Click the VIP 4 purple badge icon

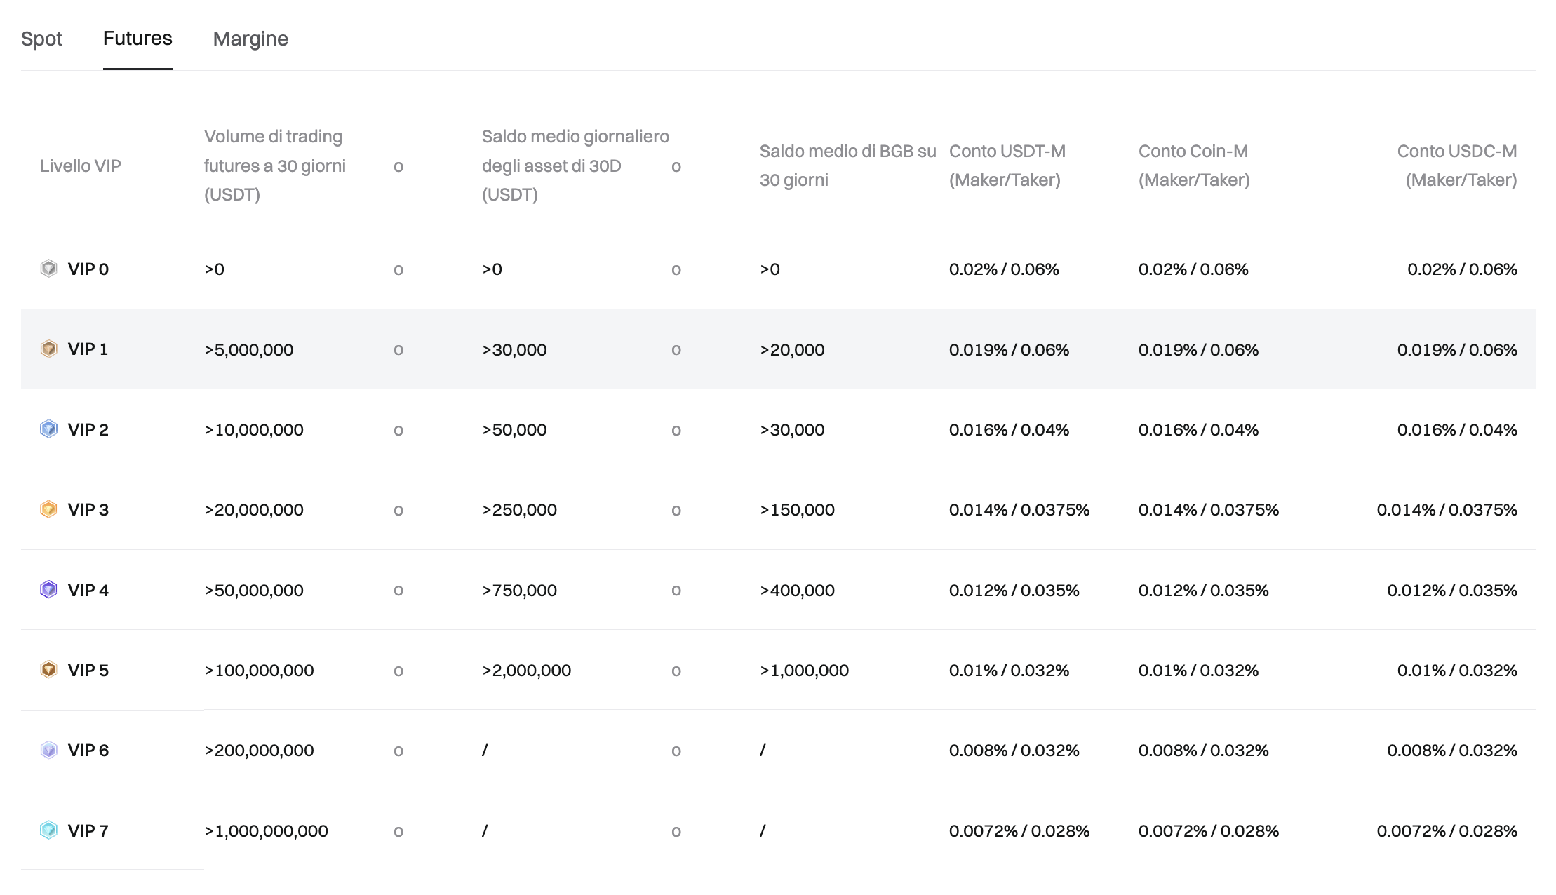click(x=48, y=590)
